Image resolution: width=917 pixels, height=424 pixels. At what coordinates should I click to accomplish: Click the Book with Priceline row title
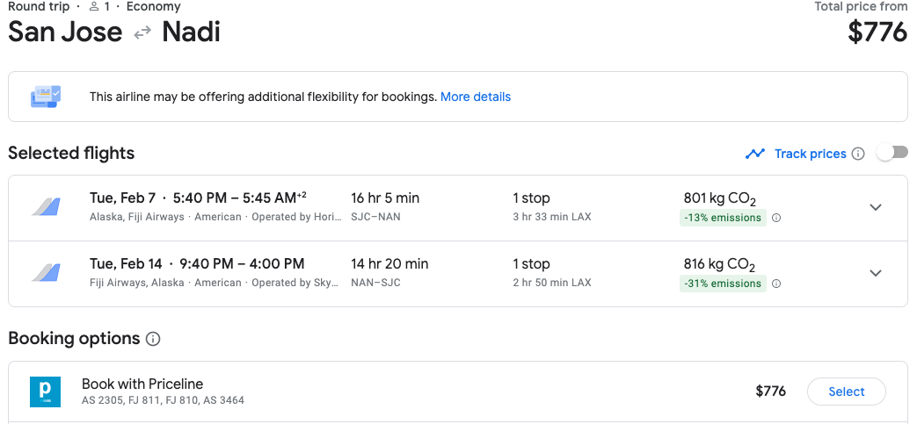coord(142,384)
